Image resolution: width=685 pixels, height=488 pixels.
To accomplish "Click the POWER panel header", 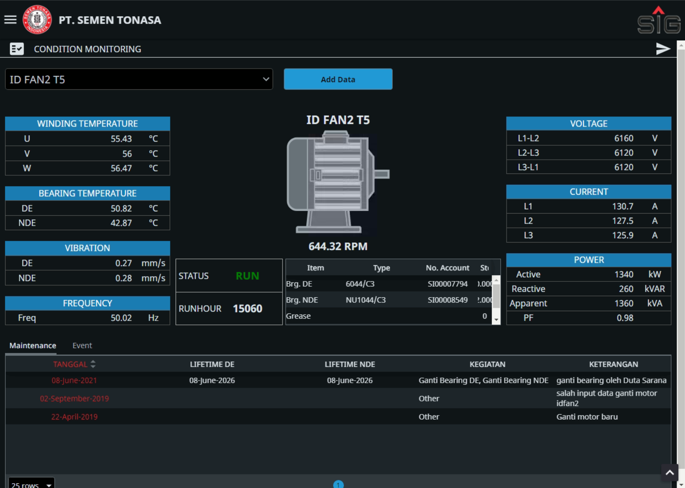I will coord(589,260).
